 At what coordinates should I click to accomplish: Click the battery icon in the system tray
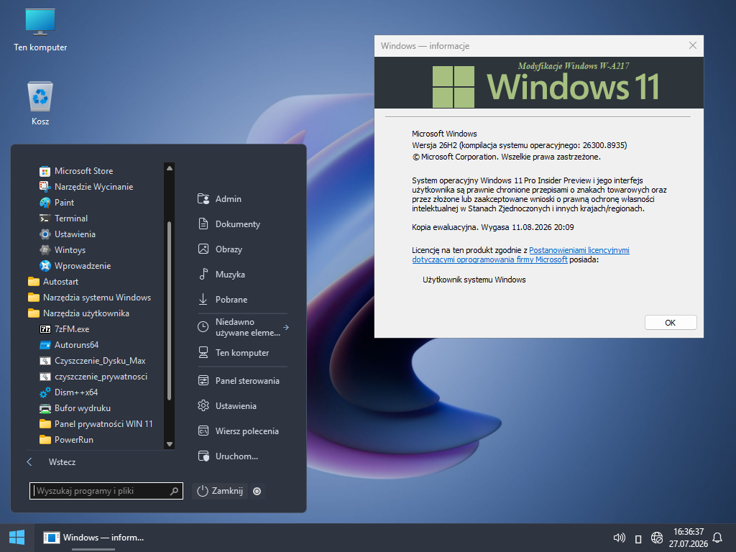coord(638,538)
